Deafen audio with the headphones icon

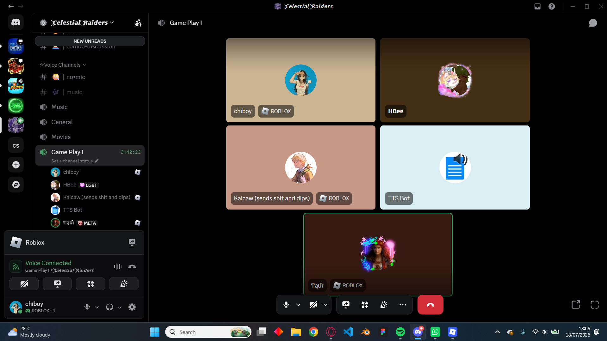[x=109, y=307]
